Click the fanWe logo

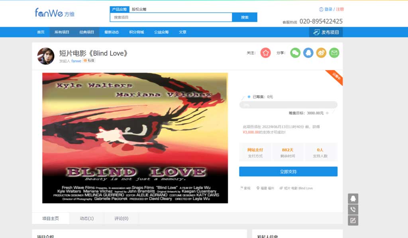tap(54, 13)
